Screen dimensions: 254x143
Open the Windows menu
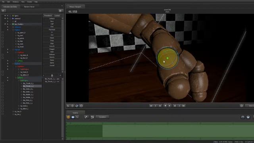(x=15, y=2)
